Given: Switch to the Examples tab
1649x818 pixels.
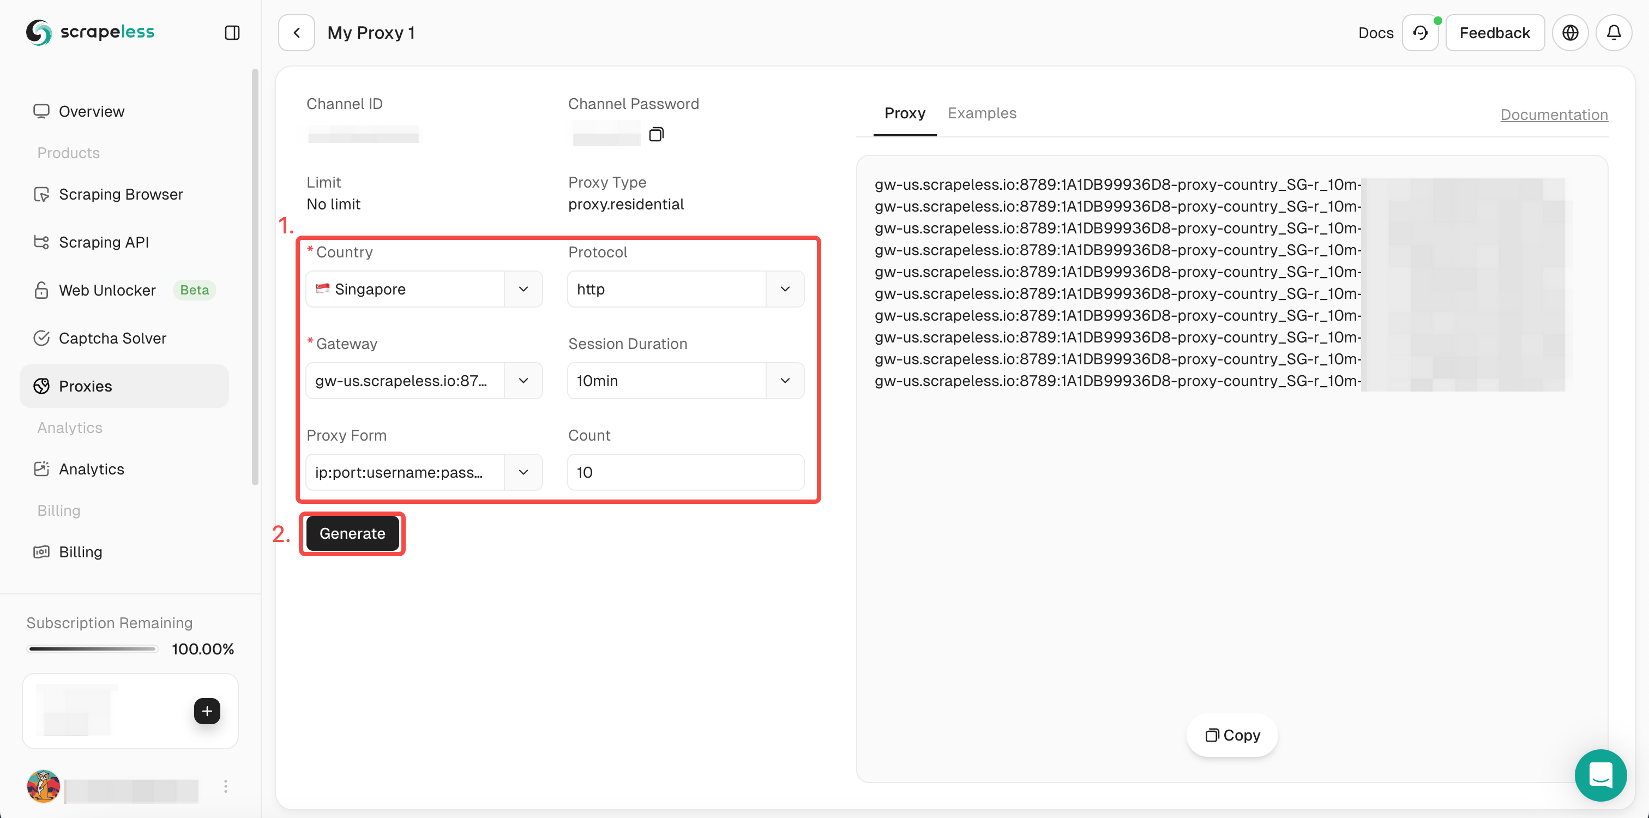Looking at the screenshot, I should pyautogui.click(x=982, y=113).
